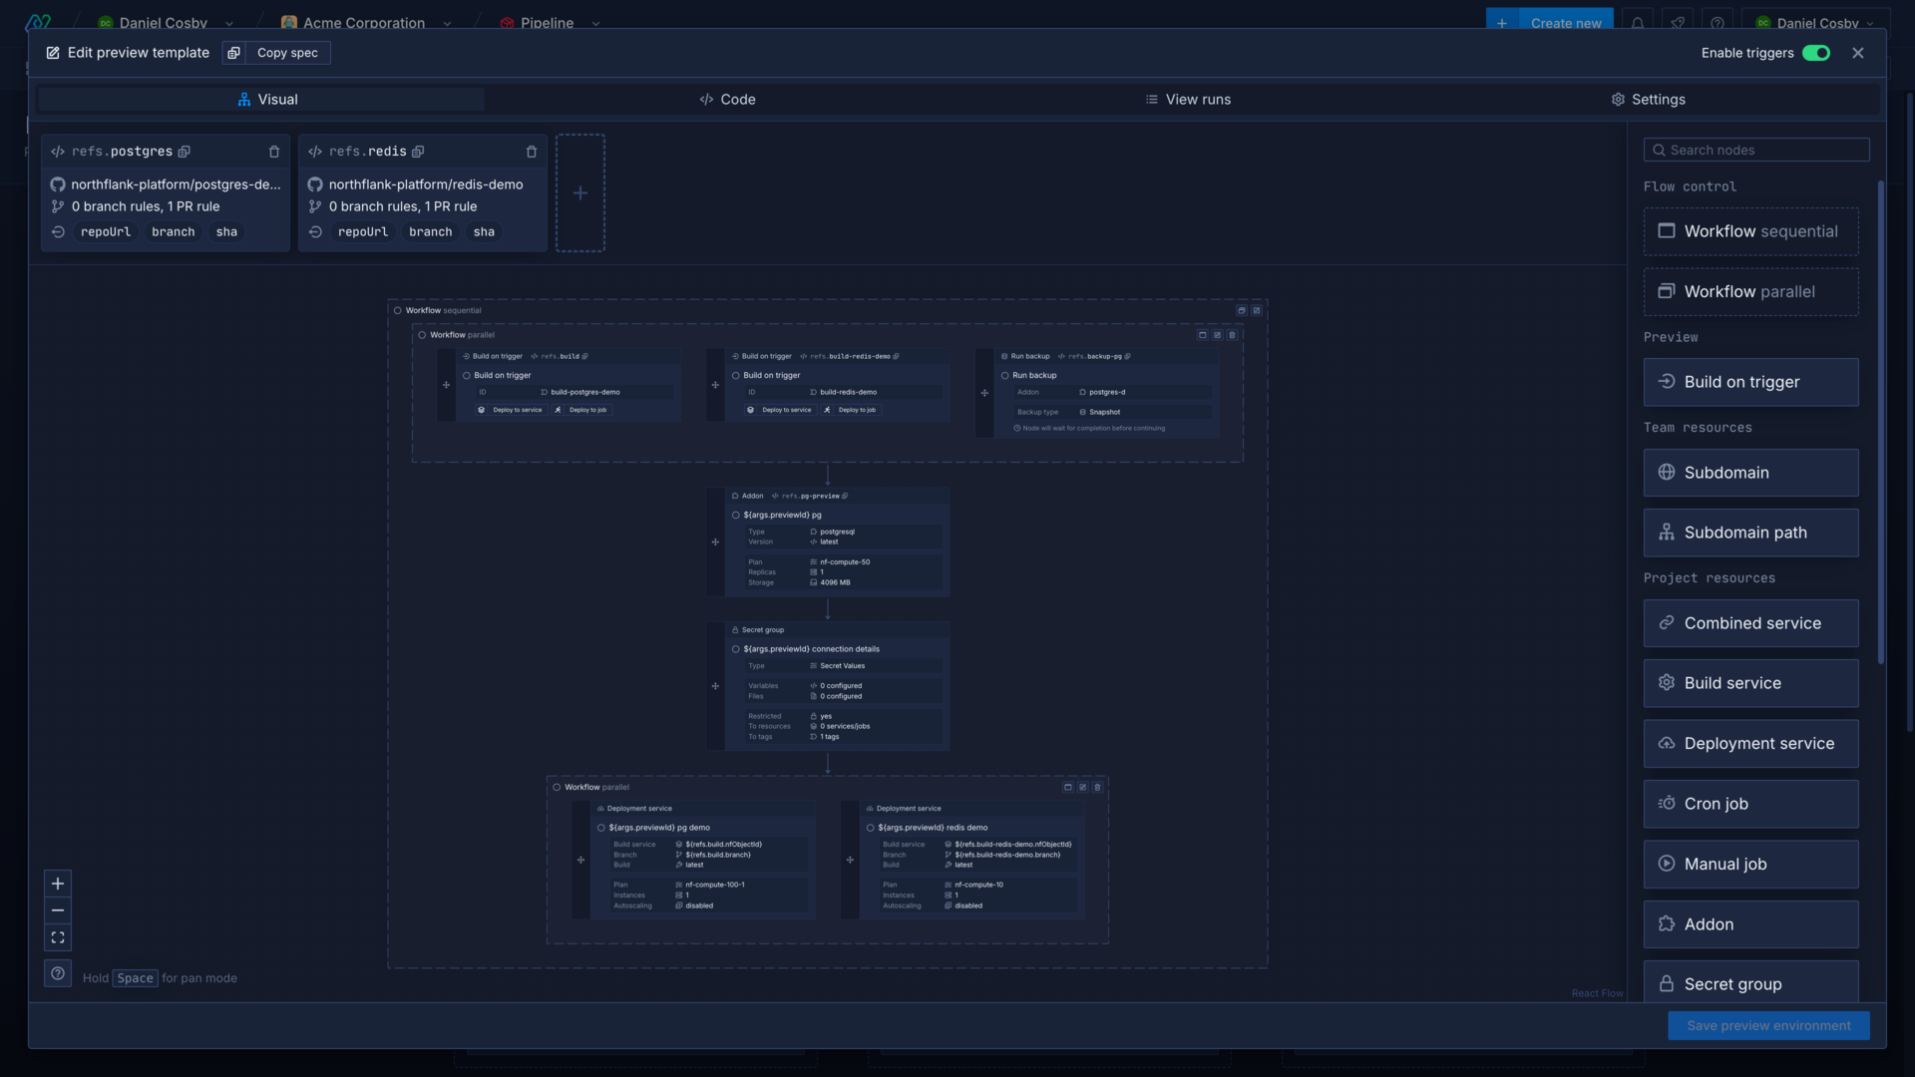The image size is (1915, 1077).
Task: Add a Secret group node from palette
Action: [1750, 983]
